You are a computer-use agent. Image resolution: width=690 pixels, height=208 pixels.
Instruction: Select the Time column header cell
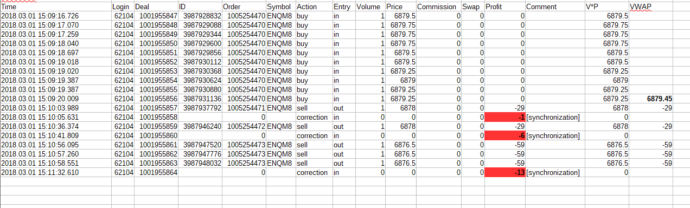click(x=56, y=7)
